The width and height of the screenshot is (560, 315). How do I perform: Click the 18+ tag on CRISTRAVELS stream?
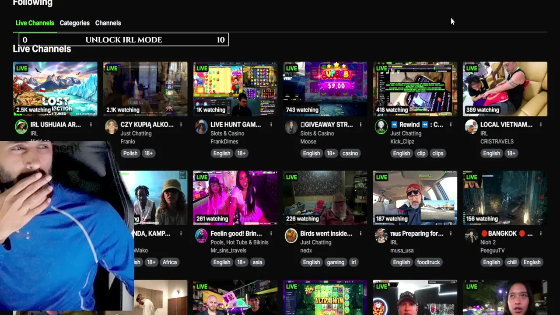pos(511,153)
